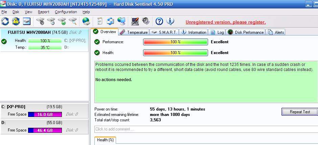
Task: Click the refresh with yellow warning icon
Action: (x=16, y=21)
